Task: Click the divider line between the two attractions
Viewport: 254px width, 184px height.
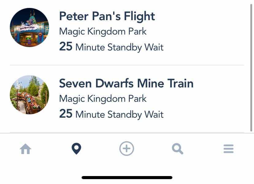Action: coord(127,65)
